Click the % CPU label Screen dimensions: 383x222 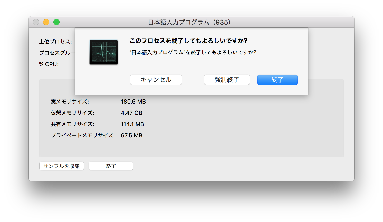point(49,64)
